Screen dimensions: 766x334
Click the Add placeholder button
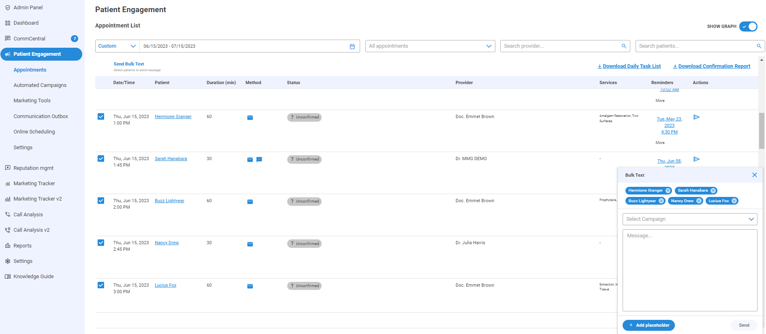click(x=648, y=325)
